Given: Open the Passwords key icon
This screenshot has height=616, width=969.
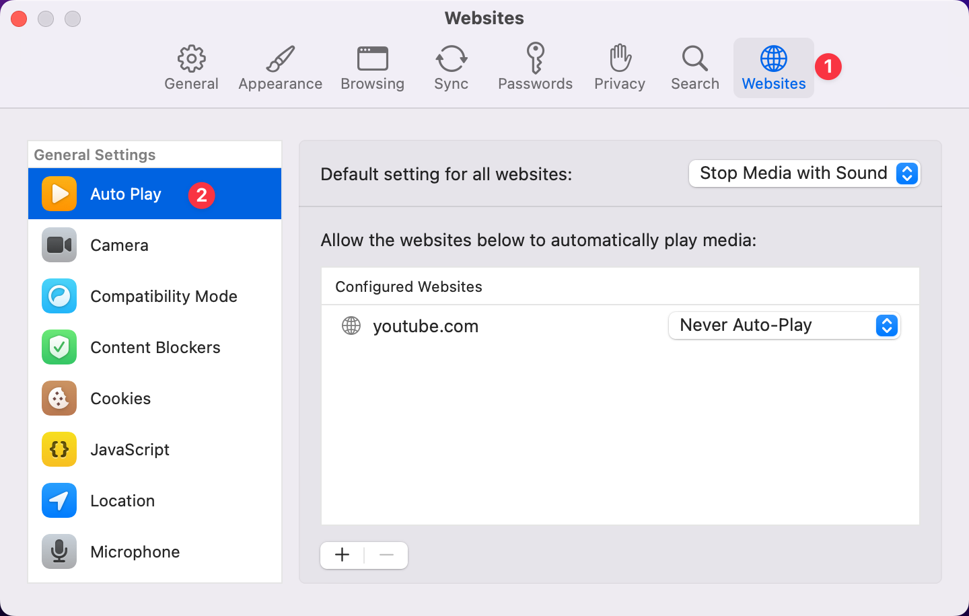Looking at the screenshot, I should click(535, 59).
